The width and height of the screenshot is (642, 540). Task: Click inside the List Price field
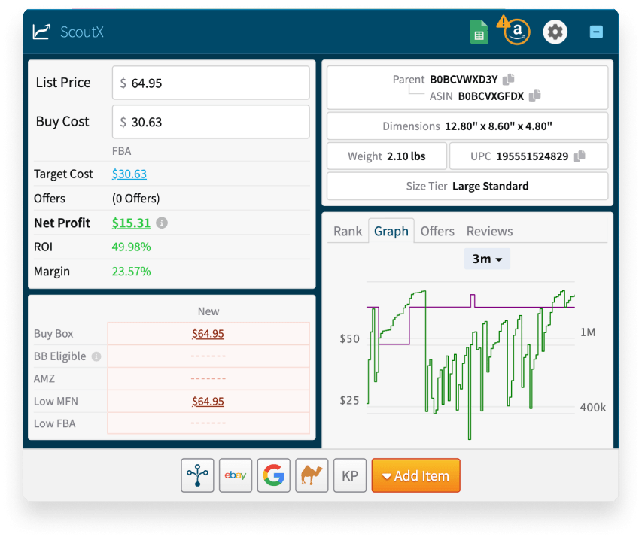click(x=211, y=82)
